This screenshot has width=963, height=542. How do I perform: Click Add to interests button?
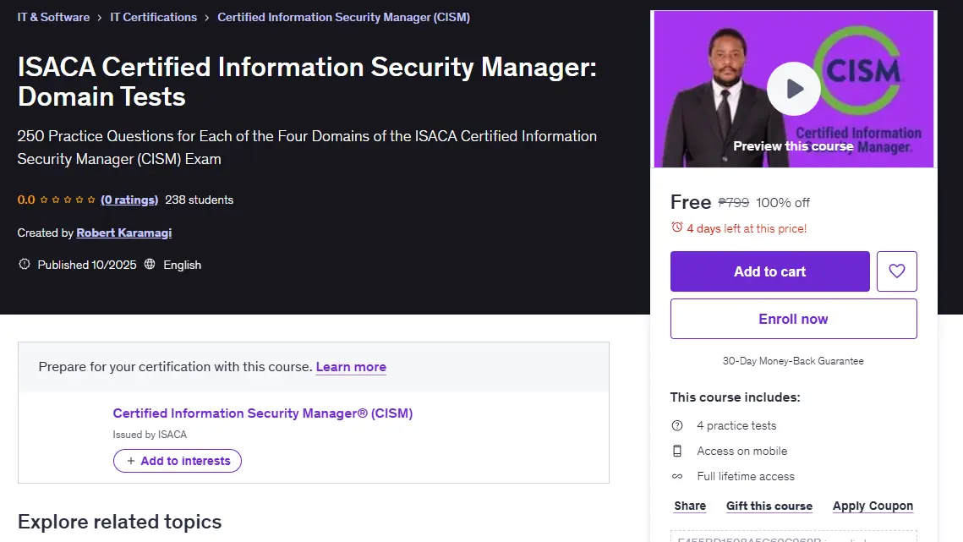[178, 461]
